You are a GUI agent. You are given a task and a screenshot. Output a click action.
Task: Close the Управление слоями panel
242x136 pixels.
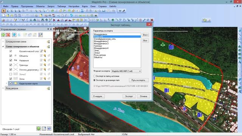tap(51, 29)
